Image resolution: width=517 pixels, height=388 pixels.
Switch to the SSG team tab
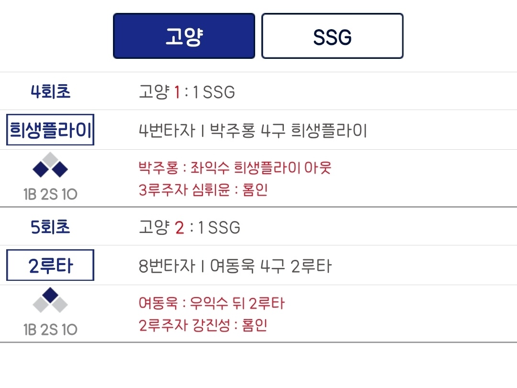click(332, 36)
